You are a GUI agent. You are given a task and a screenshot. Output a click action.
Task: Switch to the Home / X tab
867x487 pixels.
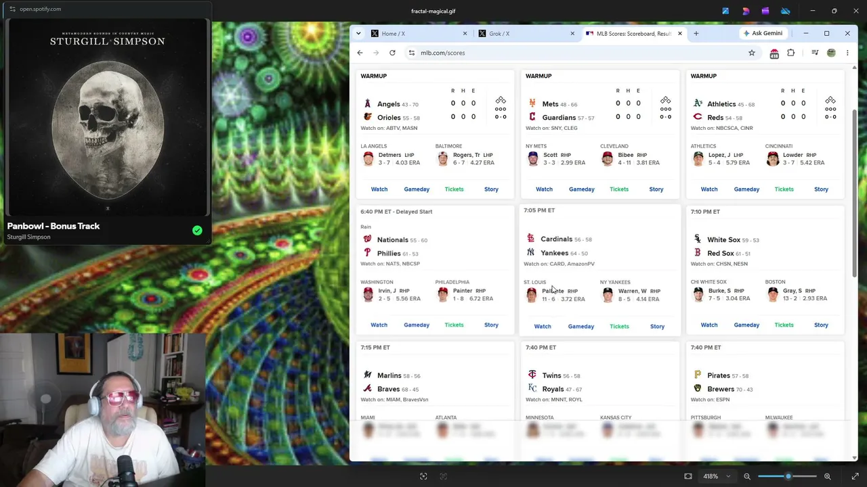click(419, 33)
